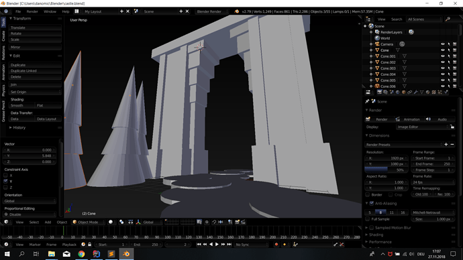Toggle selectability arrow for Cone.001
This screenshot has height=260, width=463.
[x=449, y=56]
